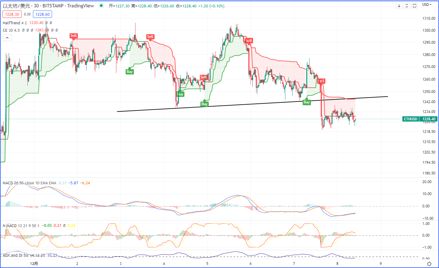Select the N MACD 12 21 9 50 legend
The height and width of the screenshot is (268, 439).
click(x=21, y=226)
